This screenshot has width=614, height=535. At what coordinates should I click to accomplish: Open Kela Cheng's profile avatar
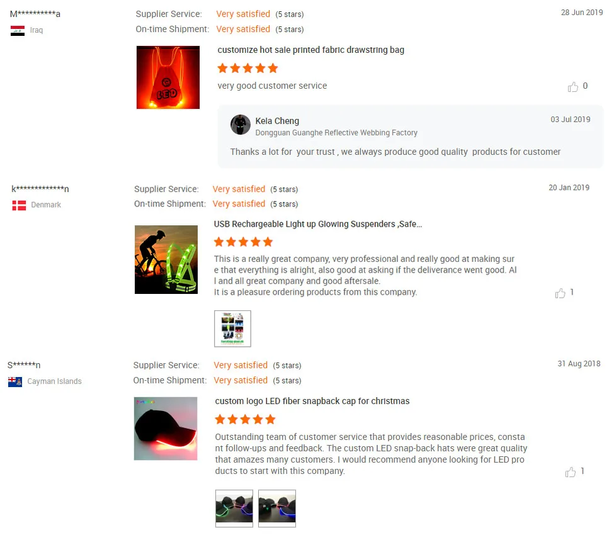click(x=241, y=125)
